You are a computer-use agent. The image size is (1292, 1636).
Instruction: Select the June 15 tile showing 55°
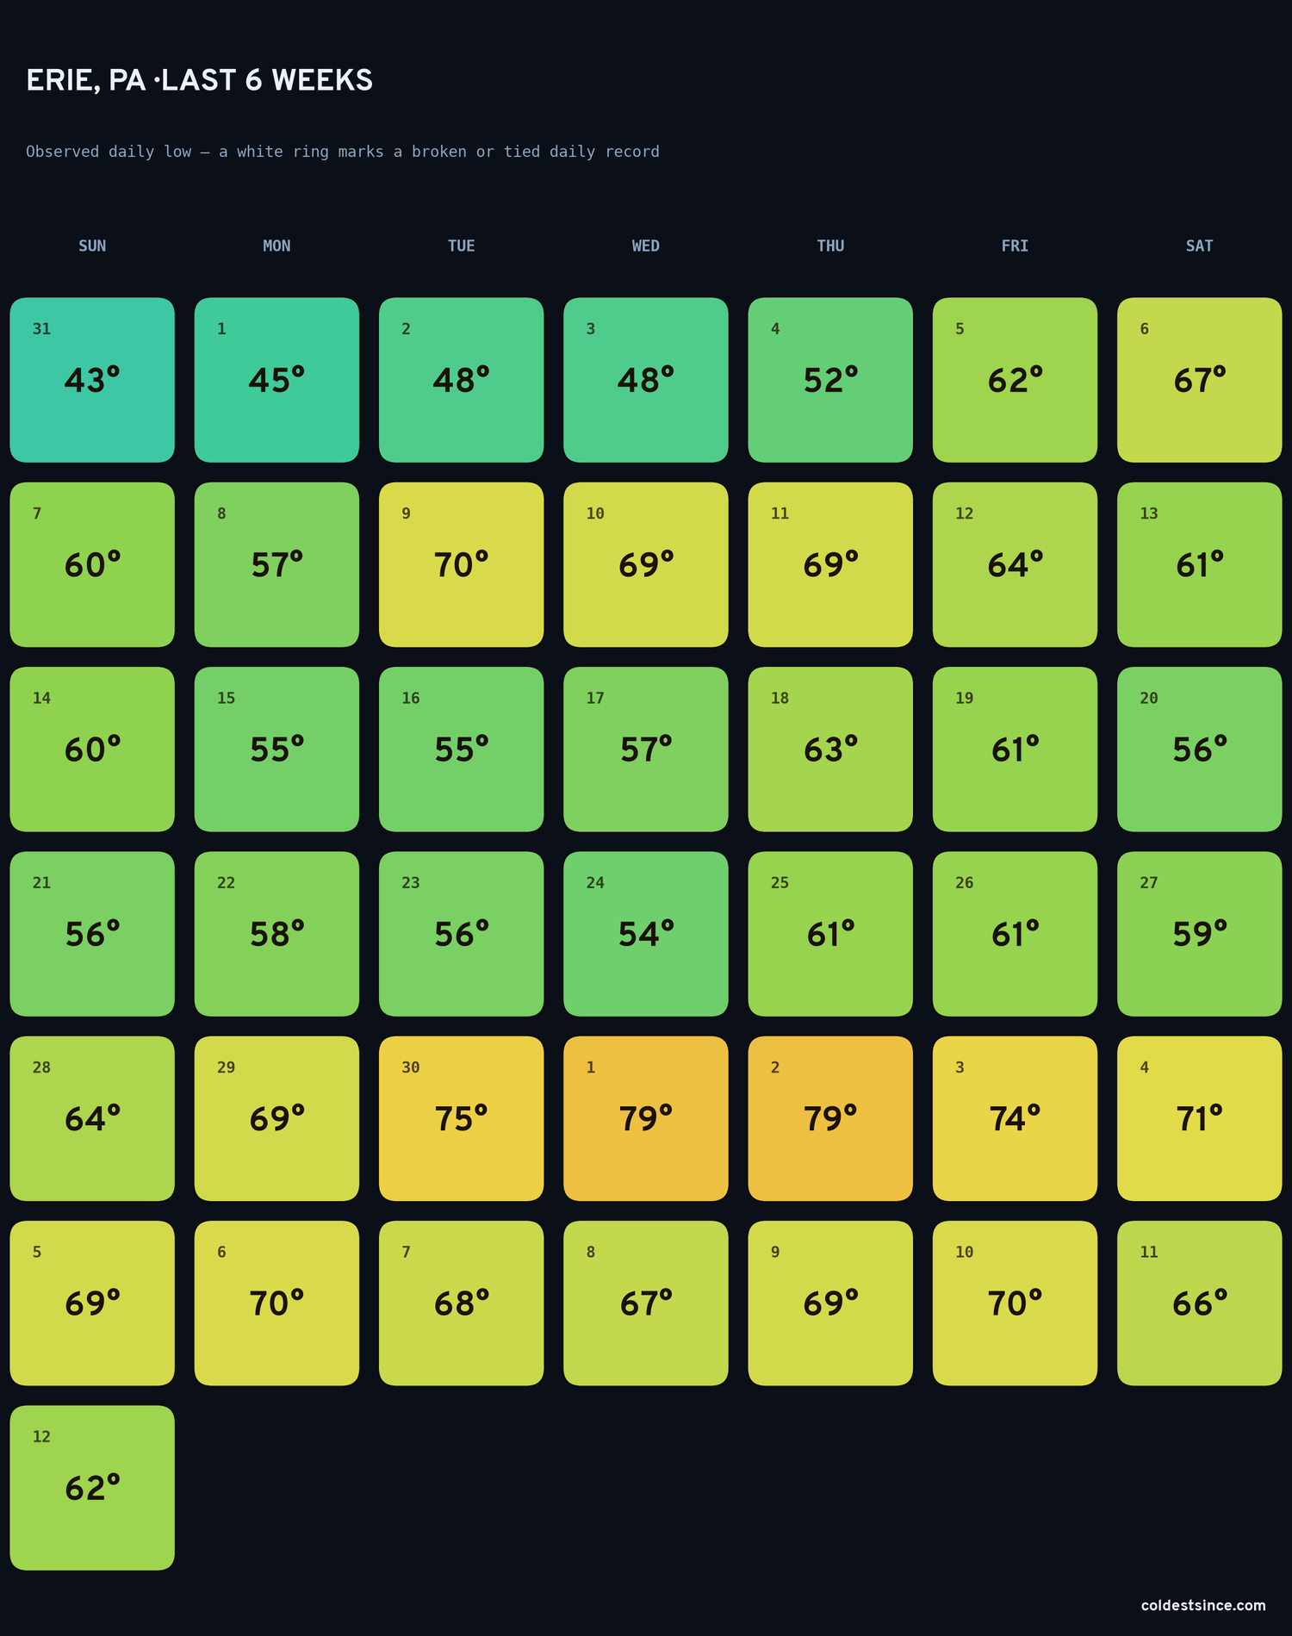pos(276,750)
